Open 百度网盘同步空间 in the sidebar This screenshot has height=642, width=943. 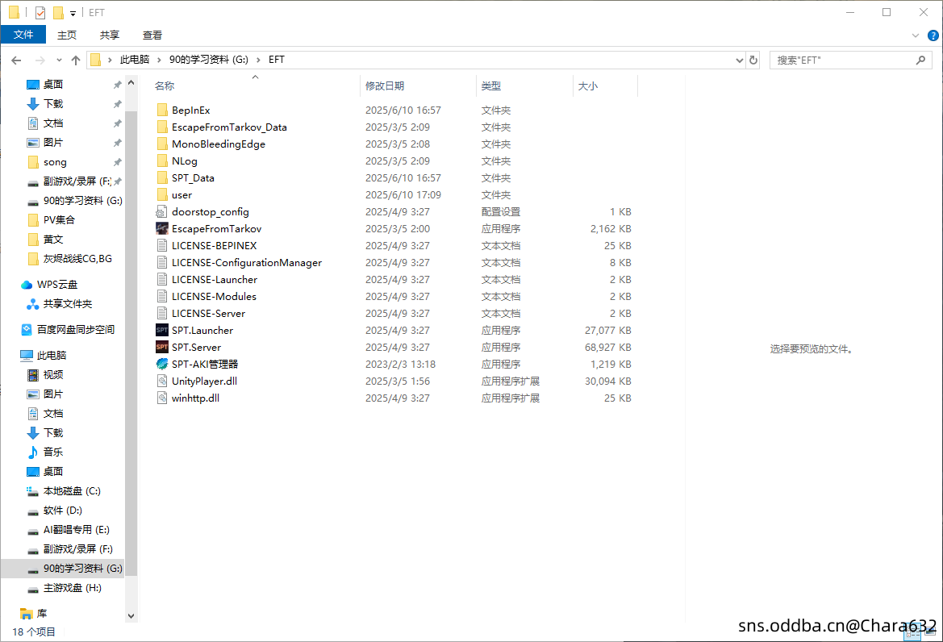click(76, 329)
